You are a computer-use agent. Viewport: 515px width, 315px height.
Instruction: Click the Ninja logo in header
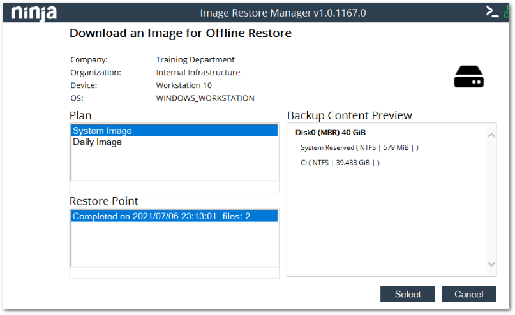[34, 12]
